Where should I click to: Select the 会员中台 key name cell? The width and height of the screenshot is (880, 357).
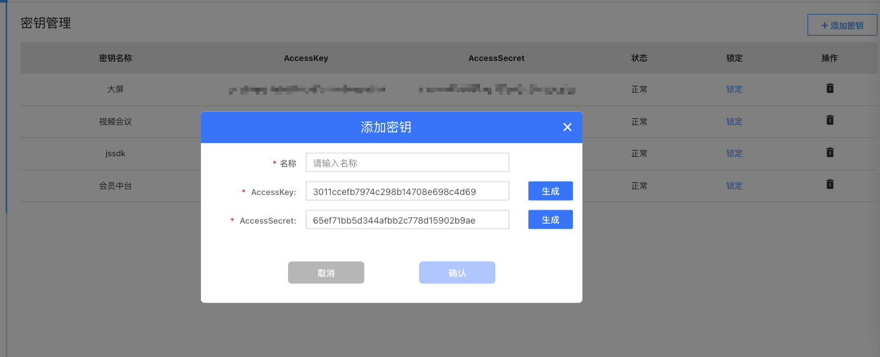coord(115,185)
